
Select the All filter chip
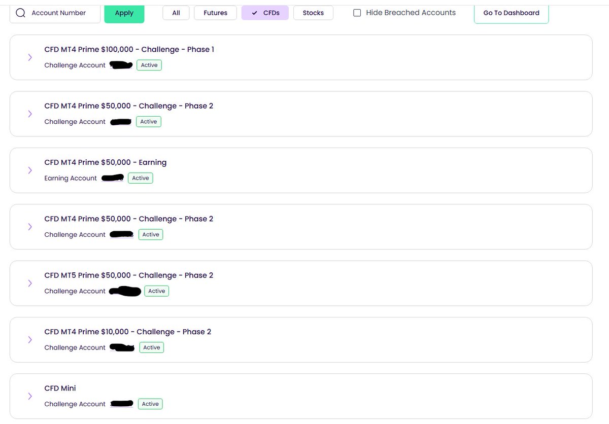(176, 13)
